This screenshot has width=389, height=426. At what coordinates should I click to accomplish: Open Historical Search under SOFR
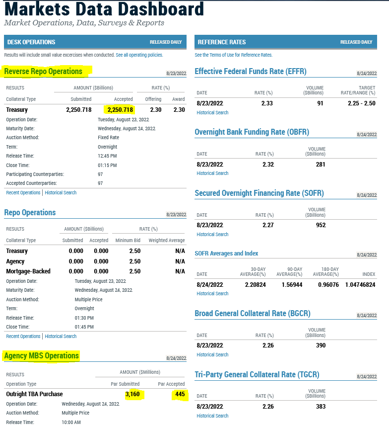pos(212,235)
